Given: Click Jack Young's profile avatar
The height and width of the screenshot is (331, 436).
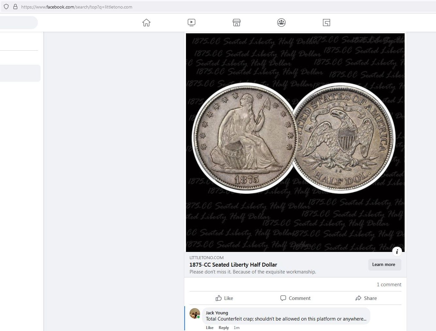Looking at the screenshot, I should (195, 313).
